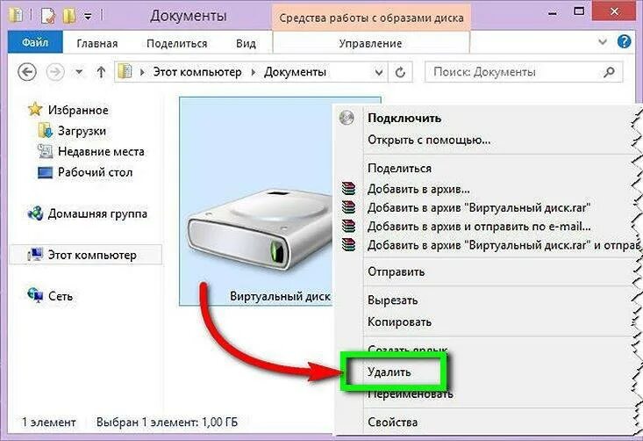Open Рабочий стол in the navigation pane
This screenshot has height=441, width=643.
click(95, 172)
